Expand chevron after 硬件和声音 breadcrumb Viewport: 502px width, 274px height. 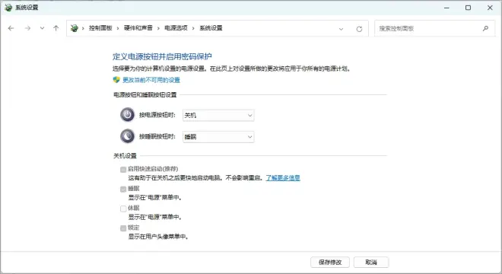click(158, 28)
